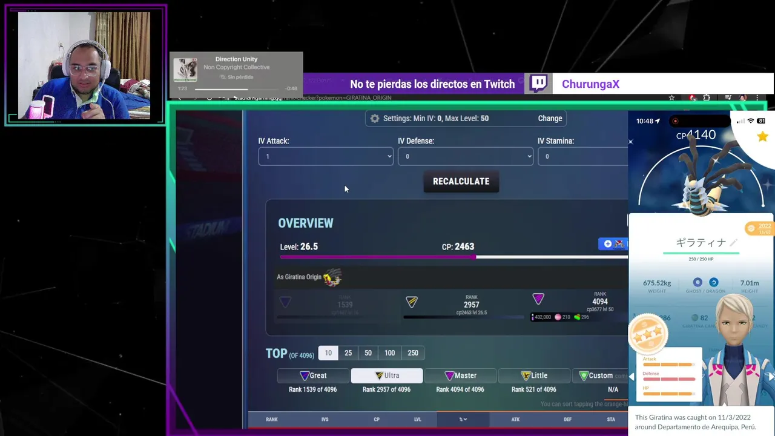Click 'Rank 521 of 4096' text
The image size is (775, 436).
533,389
